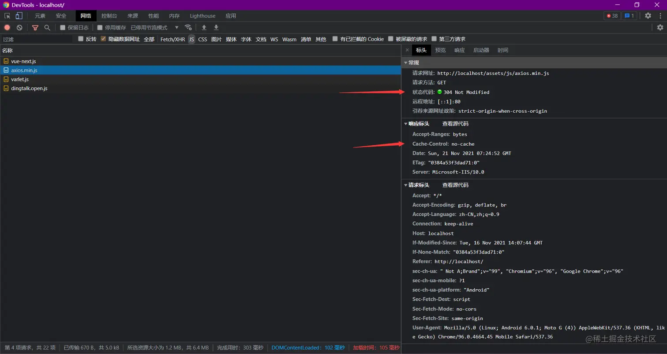Enable the 保留日志 checkbox
This screenshot has width=667, height=354.
pos(63,27)
